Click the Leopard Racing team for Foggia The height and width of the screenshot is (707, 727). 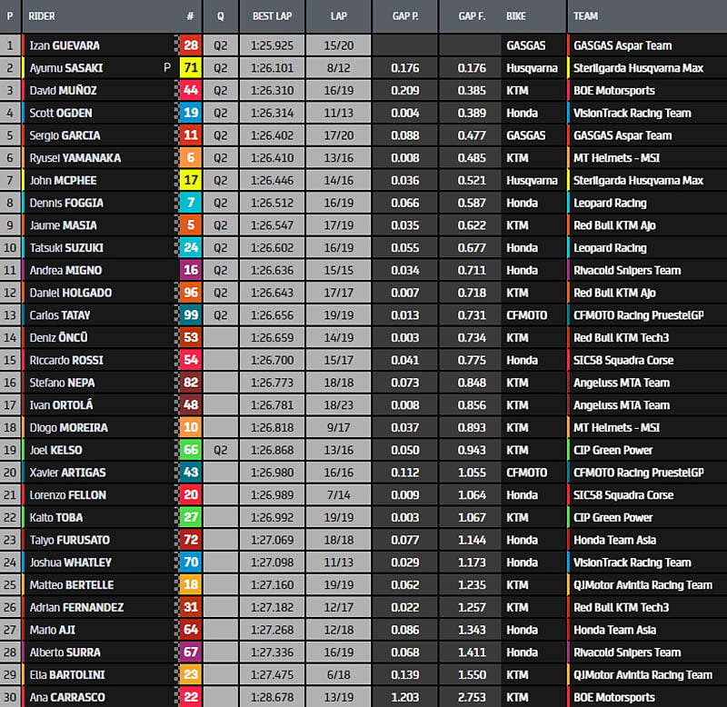610,203
